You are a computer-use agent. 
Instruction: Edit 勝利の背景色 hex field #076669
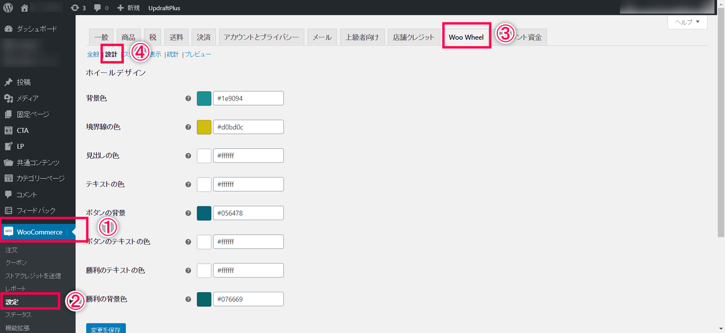coord(249,299)
